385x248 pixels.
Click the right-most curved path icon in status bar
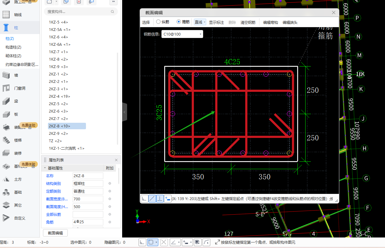point(207,242)
